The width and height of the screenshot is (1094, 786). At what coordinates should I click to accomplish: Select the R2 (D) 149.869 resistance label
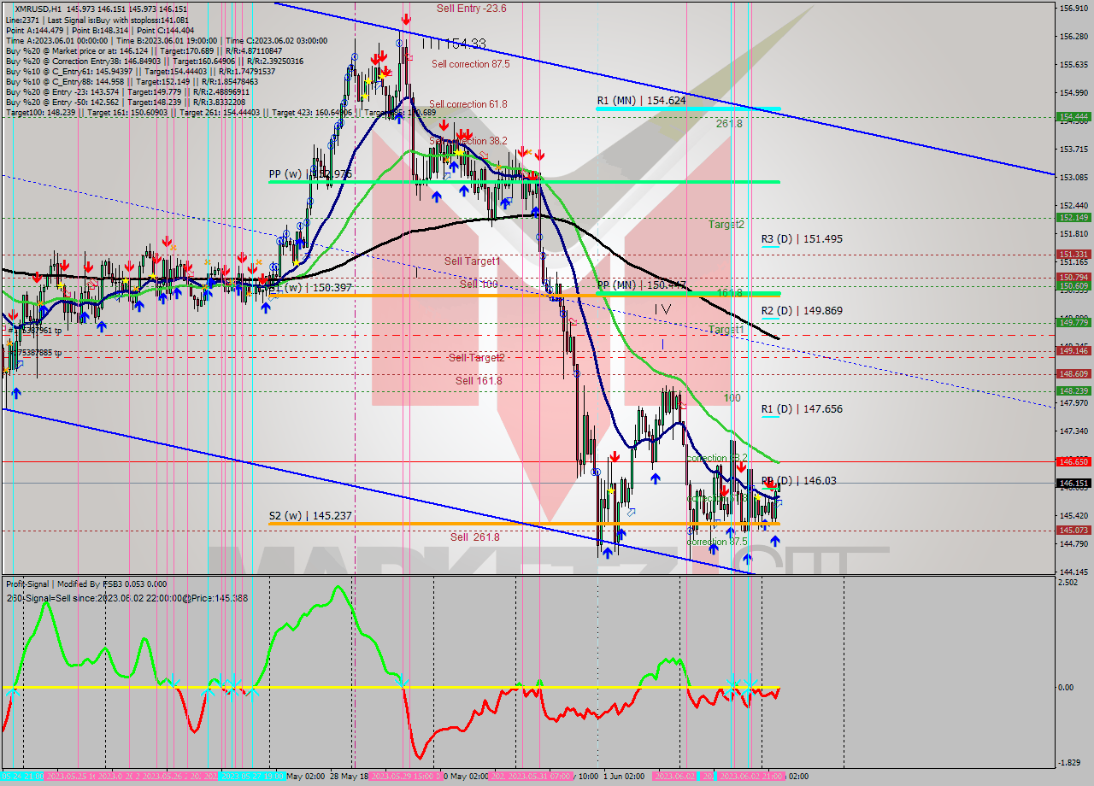point(802,311)
